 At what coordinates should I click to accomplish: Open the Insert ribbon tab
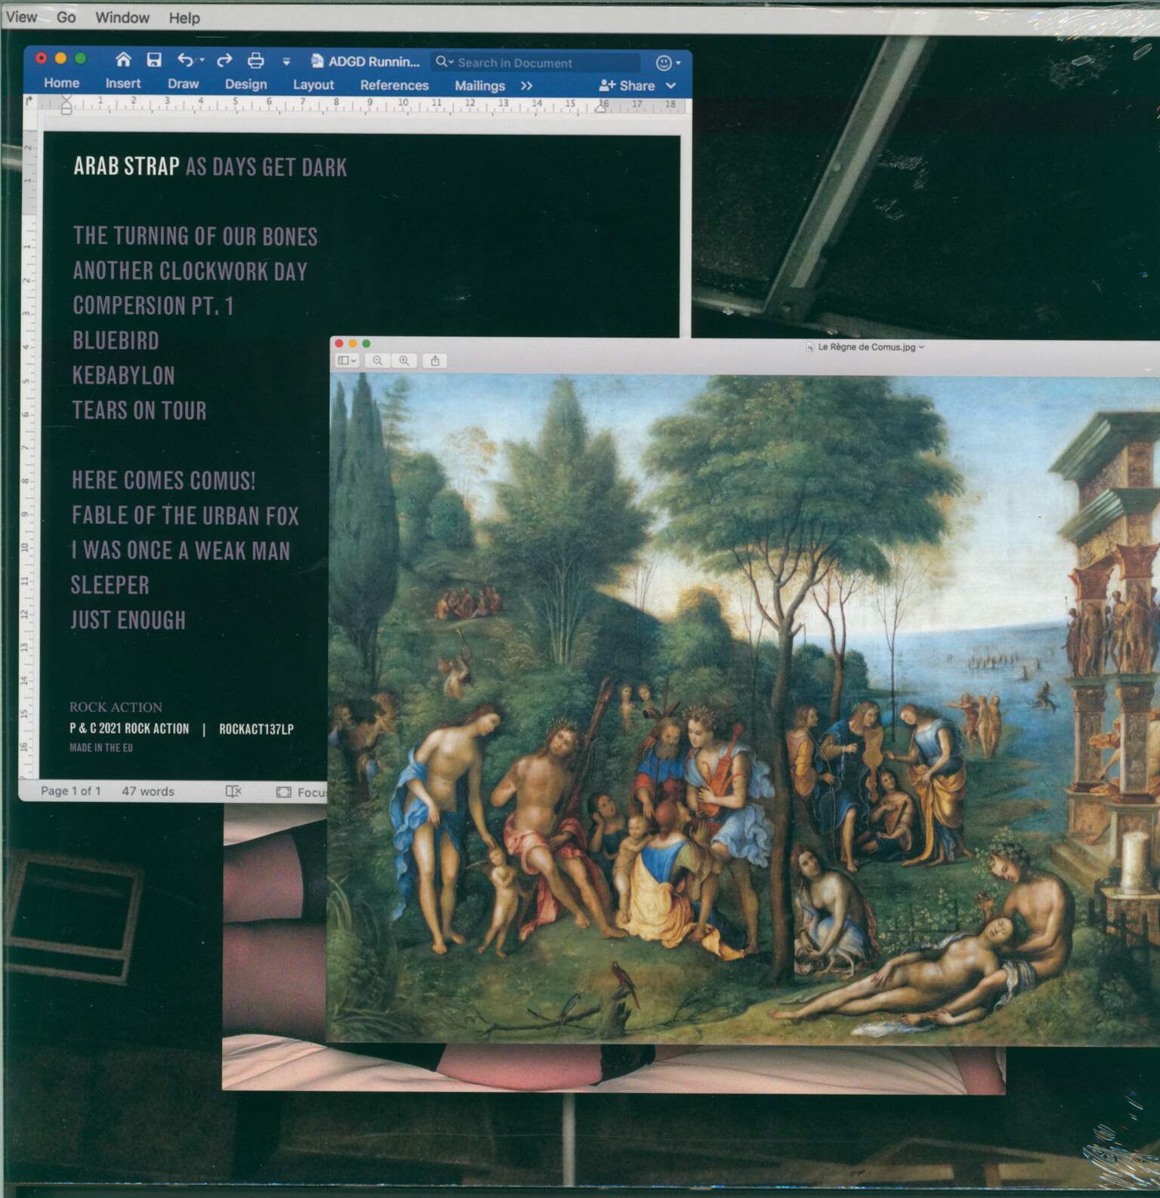(123, 84)
